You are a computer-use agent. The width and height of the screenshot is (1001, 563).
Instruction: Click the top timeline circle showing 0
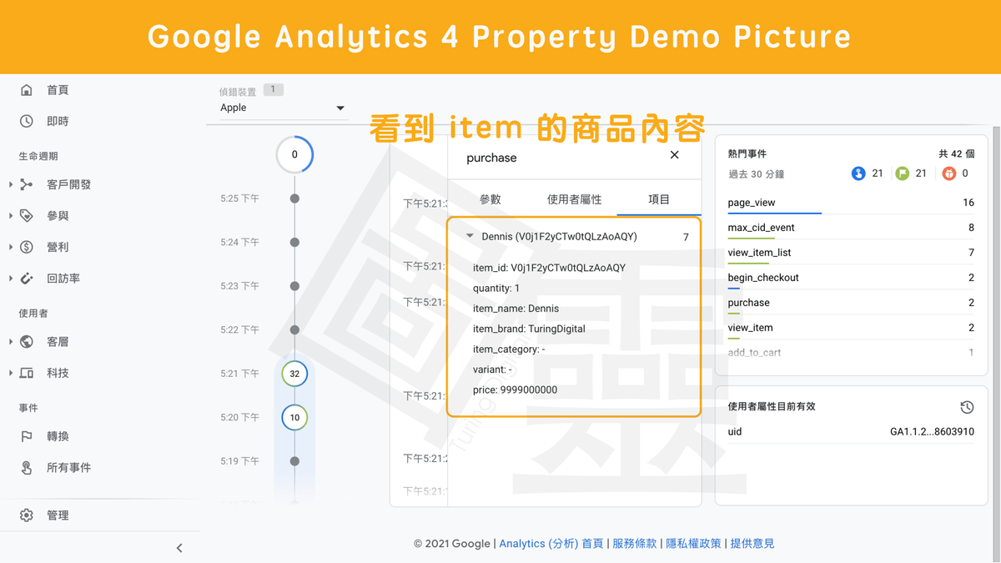pyautogui.click(x=294, y=154)
